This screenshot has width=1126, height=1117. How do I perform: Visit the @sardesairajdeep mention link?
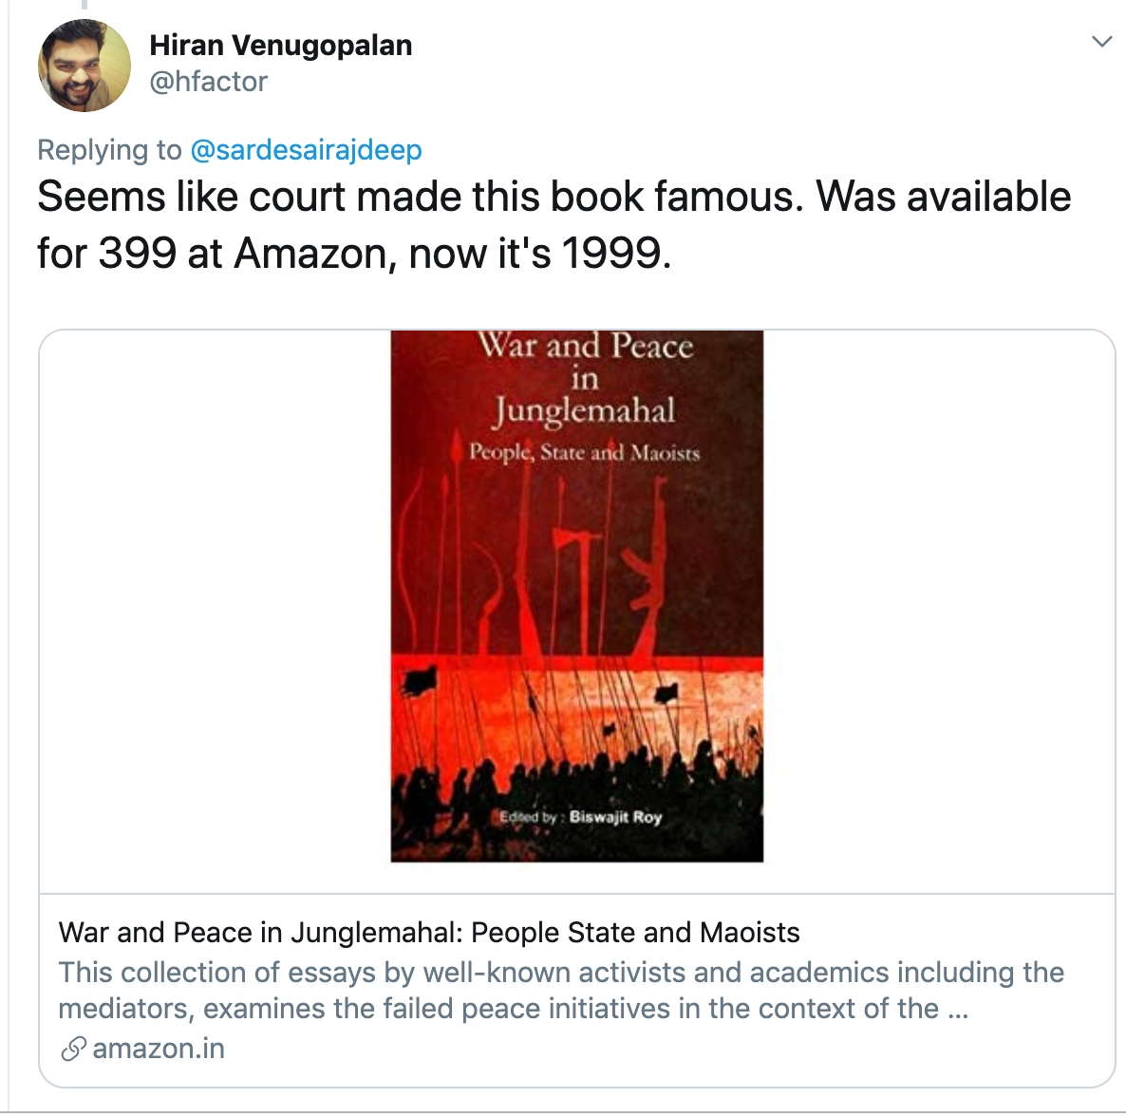click(x=306, y=150)
